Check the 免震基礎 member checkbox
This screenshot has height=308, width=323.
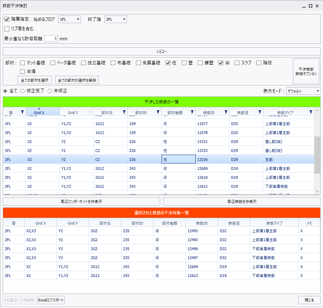click(138, 63)
